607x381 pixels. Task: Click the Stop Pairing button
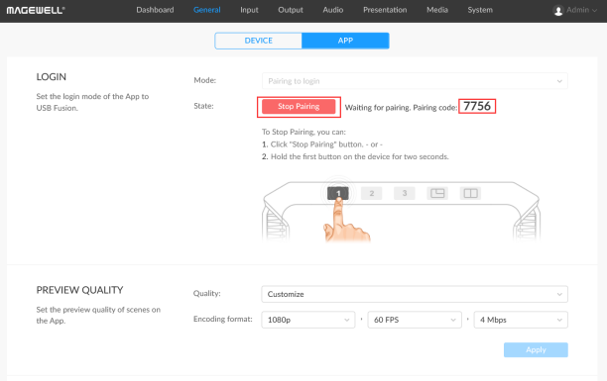299,107
